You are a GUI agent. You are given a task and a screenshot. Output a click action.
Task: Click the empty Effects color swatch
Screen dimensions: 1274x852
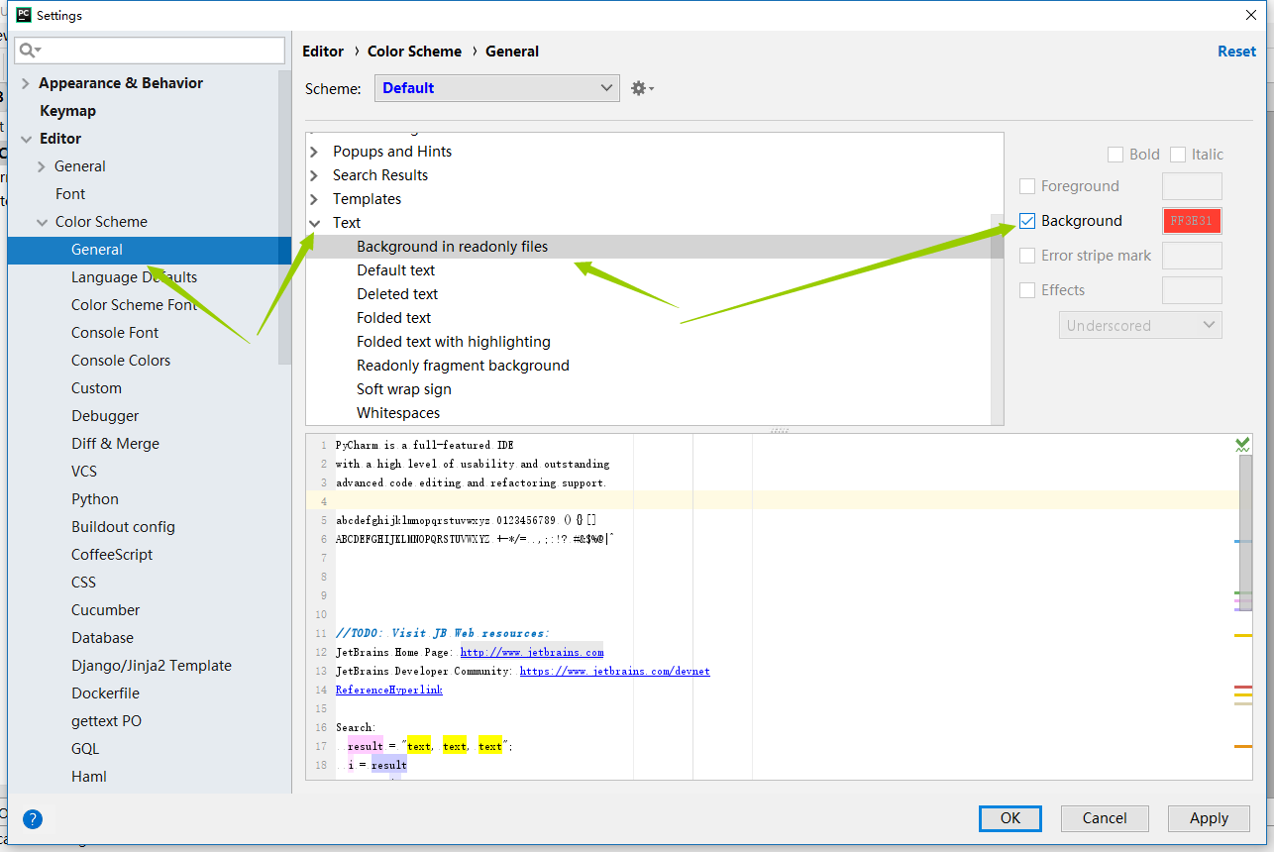point(1192,290)
